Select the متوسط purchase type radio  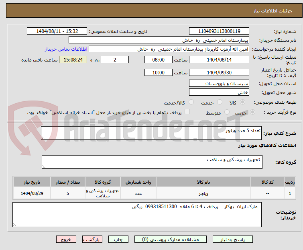227,112
